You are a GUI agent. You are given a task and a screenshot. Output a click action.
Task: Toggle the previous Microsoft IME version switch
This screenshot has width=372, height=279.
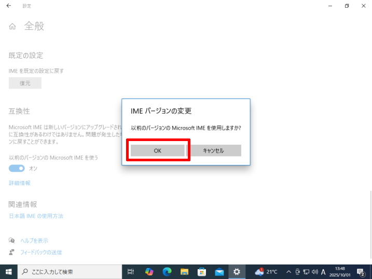coord(17,168)
